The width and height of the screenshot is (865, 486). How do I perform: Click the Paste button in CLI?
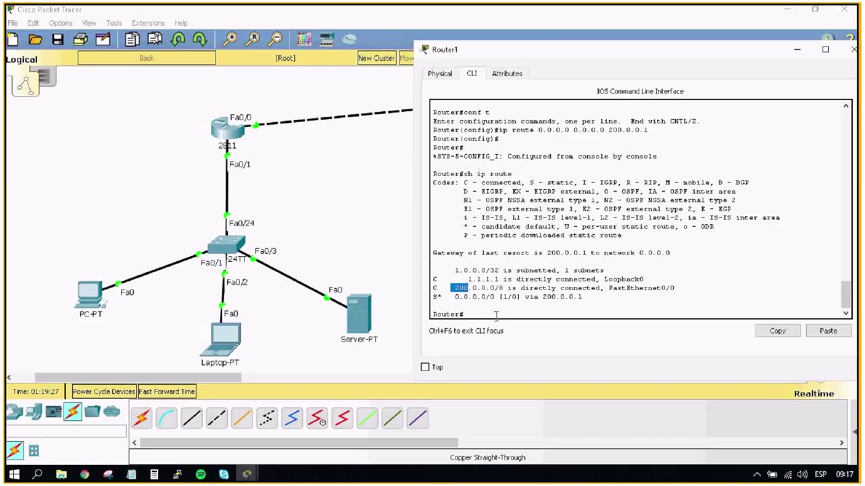coord(829,331)
